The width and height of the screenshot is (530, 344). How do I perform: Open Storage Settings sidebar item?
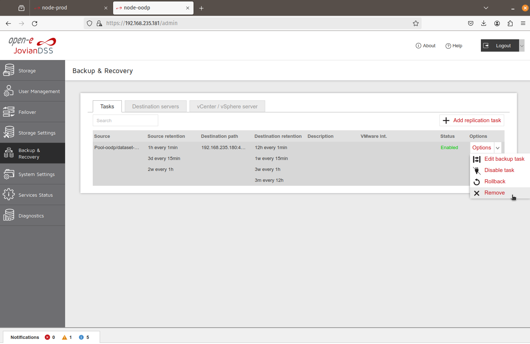tap(32, 133)
